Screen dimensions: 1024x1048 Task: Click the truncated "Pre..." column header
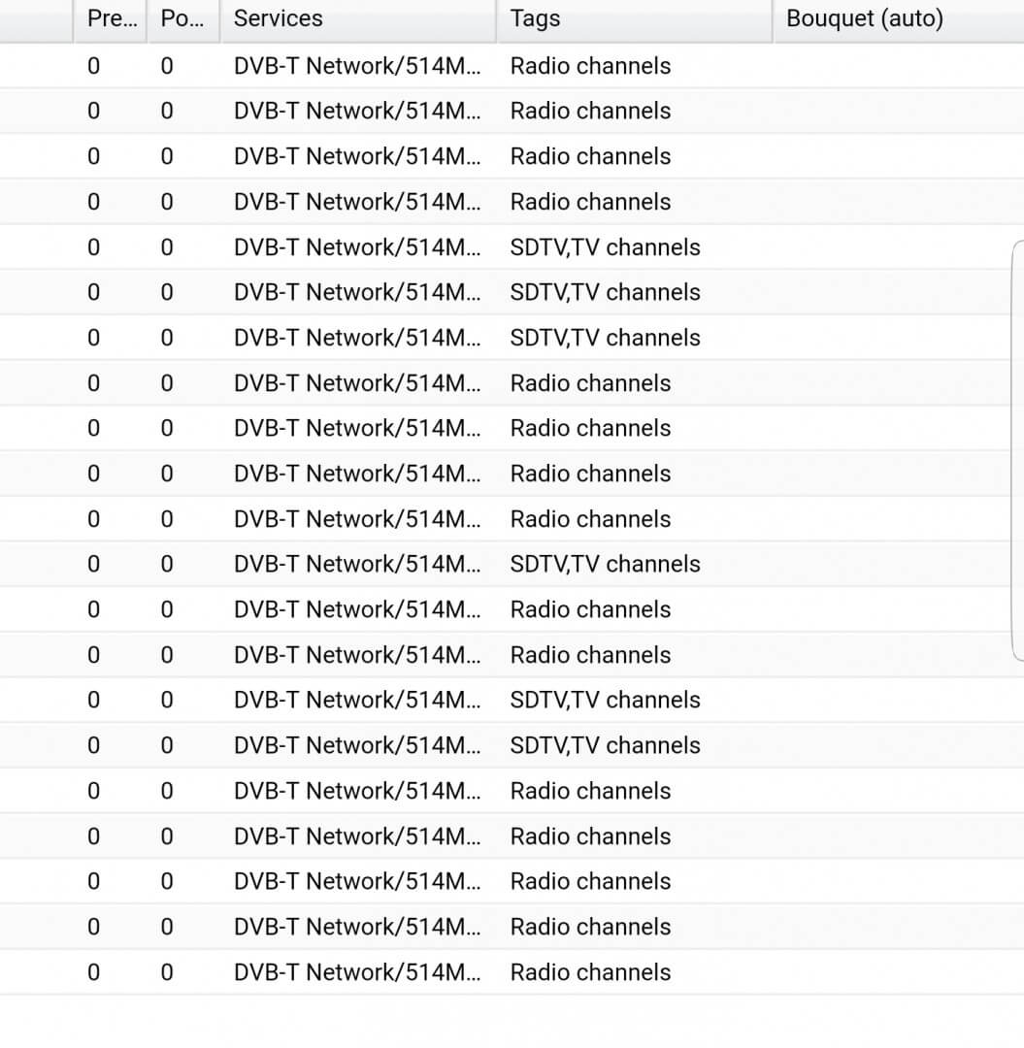111,18
